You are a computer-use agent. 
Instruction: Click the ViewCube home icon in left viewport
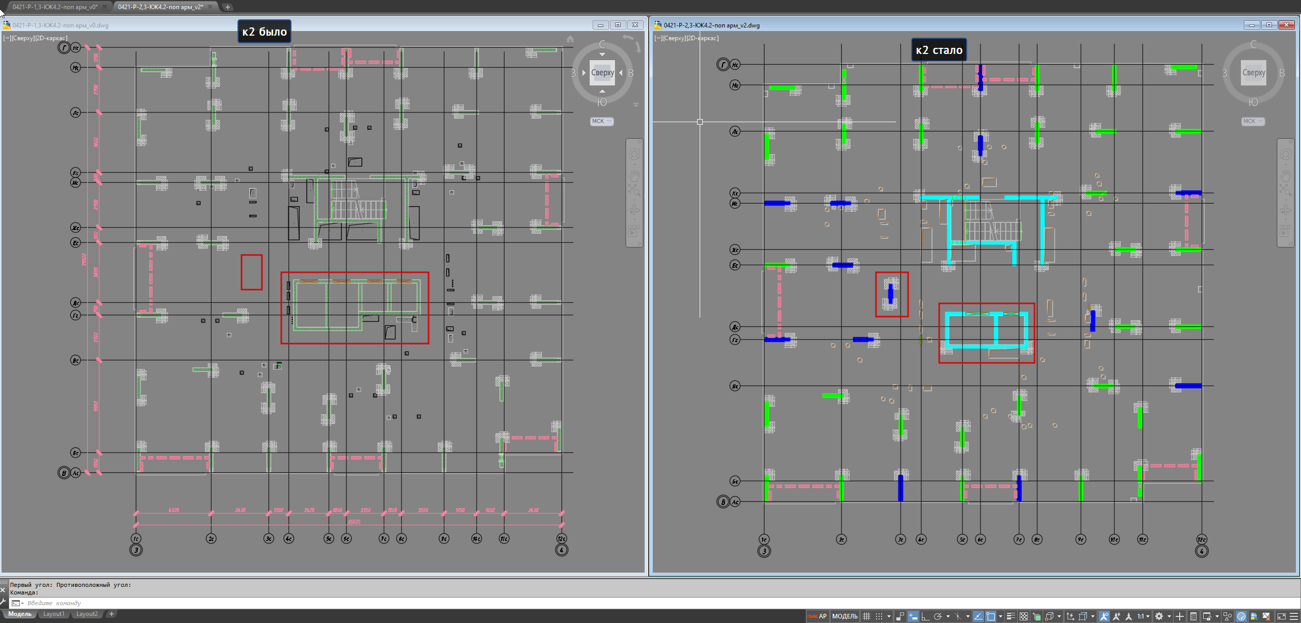570,39
